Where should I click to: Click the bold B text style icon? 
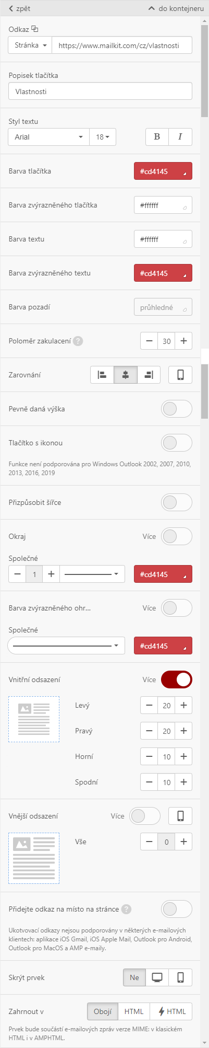tap(157, 137)
